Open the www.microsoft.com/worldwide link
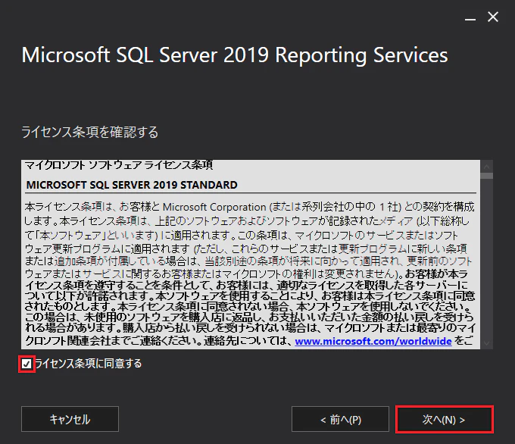The image size is (515, 444). 373,341
